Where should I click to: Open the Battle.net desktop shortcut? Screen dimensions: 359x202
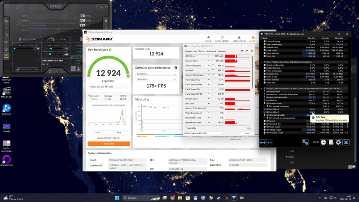tap(7, 109)
